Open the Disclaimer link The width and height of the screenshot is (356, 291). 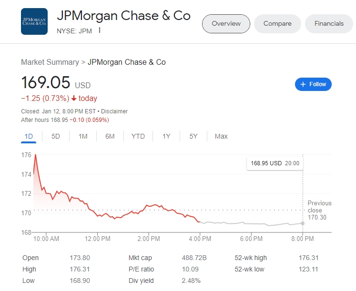click(114, 111)
